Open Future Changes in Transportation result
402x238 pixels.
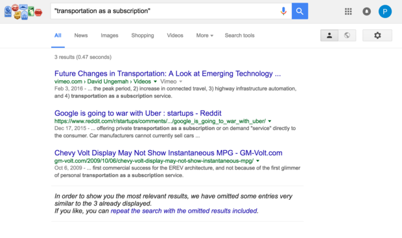coord(167,74)
